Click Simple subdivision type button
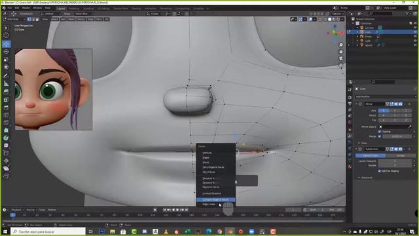Screen dimensions: 419x236 (401, 155)
